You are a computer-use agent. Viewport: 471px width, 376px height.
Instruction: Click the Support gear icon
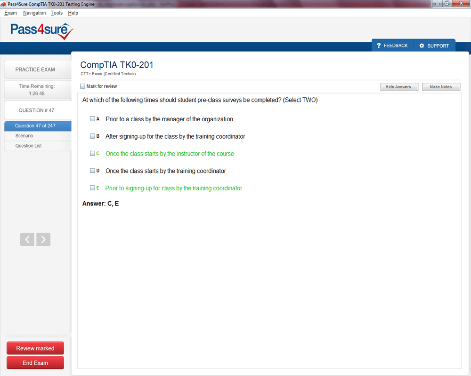pyautogui.click(x=422, y=46)
